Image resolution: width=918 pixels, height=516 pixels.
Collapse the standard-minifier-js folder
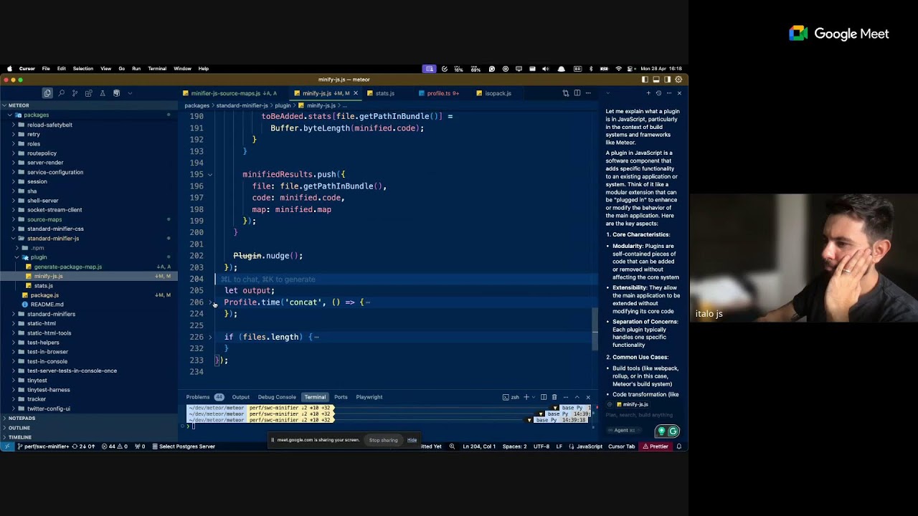(x=52, y=239)
